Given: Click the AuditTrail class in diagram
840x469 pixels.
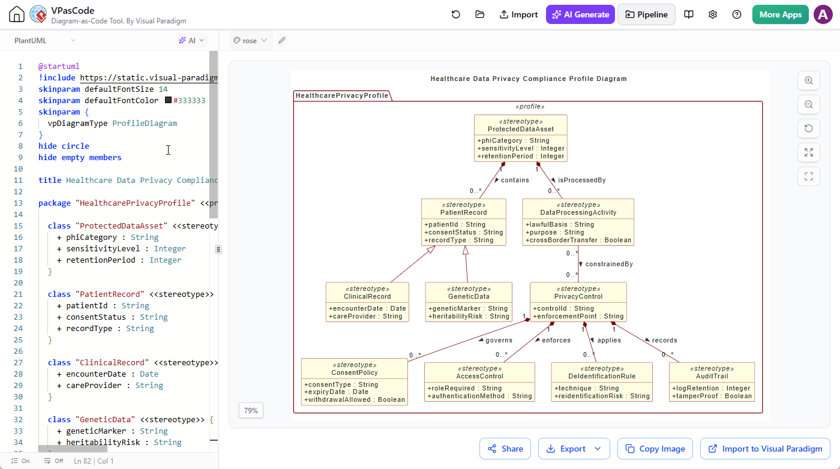Looking at the screenshot, I should pyautogui.click(x=712, y=381).
